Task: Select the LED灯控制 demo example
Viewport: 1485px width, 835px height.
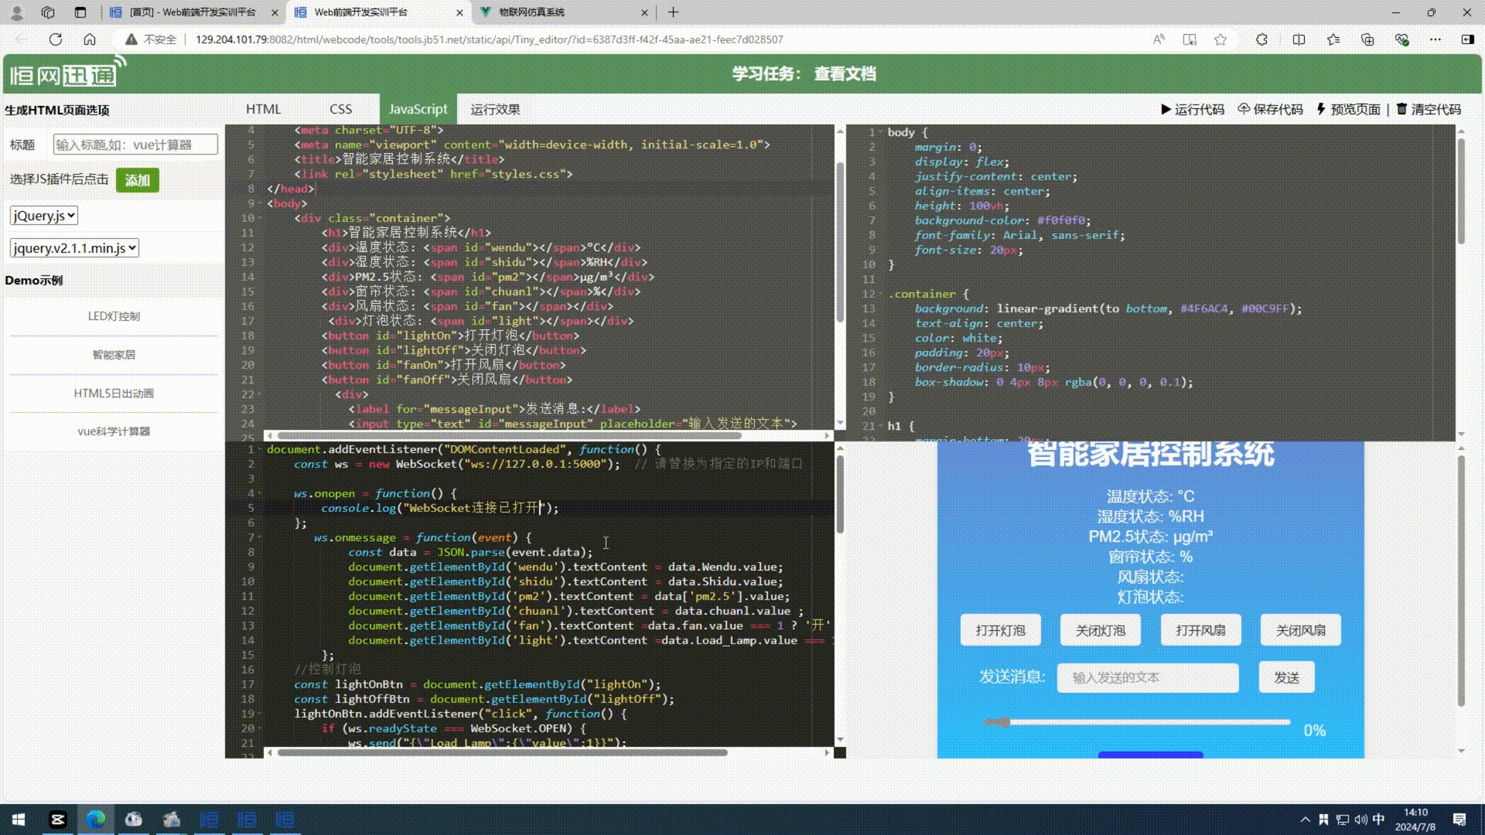Action: pyautogui.click(x=113, y=315)
